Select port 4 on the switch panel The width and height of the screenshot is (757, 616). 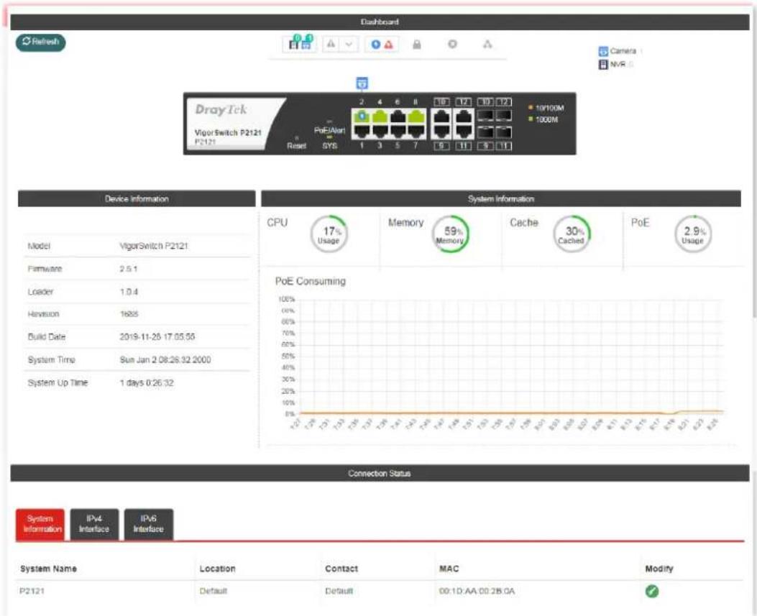pos(380,116)
